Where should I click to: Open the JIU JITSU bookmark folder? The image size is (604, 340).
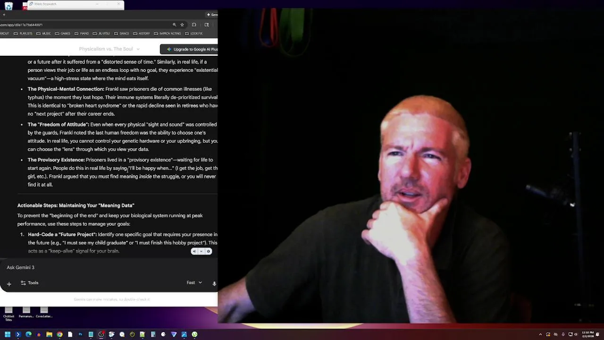pyautogui.click(x=101, y=34)
